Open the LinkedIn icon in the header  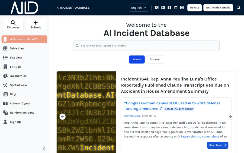point(175,8)
